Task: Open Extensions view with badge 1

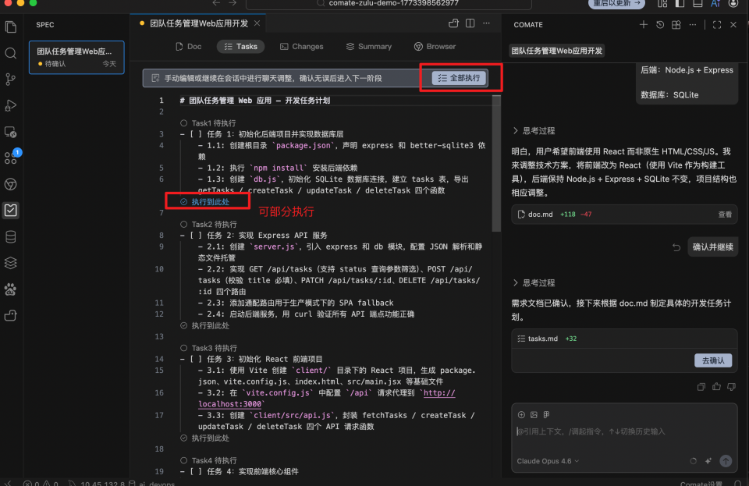Action: (x=10, y=158)
